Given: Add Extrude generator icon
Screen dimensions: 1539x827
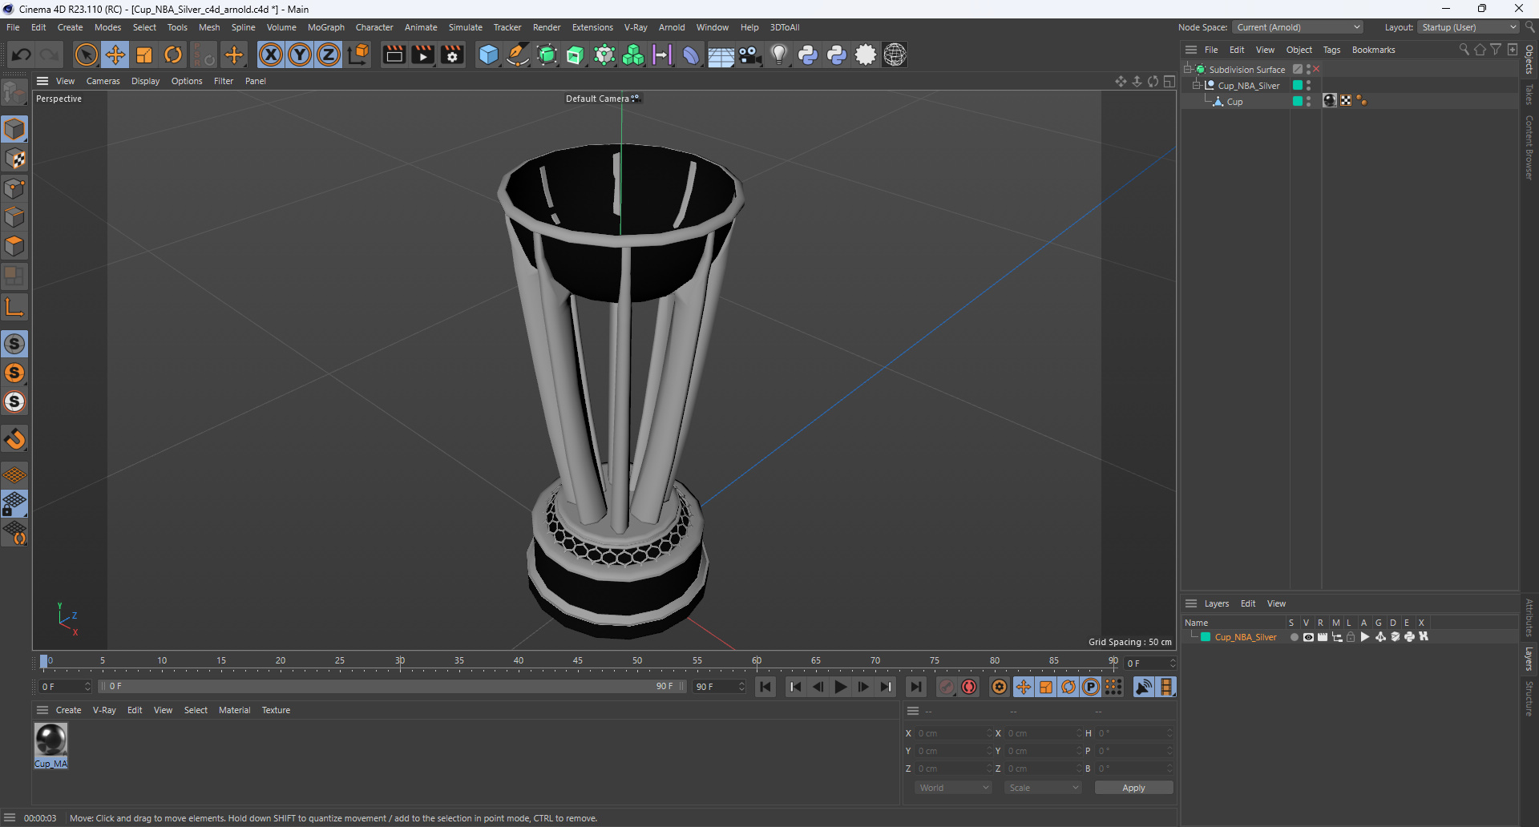Looking at the screenshot, I should (x=576, y=54).
